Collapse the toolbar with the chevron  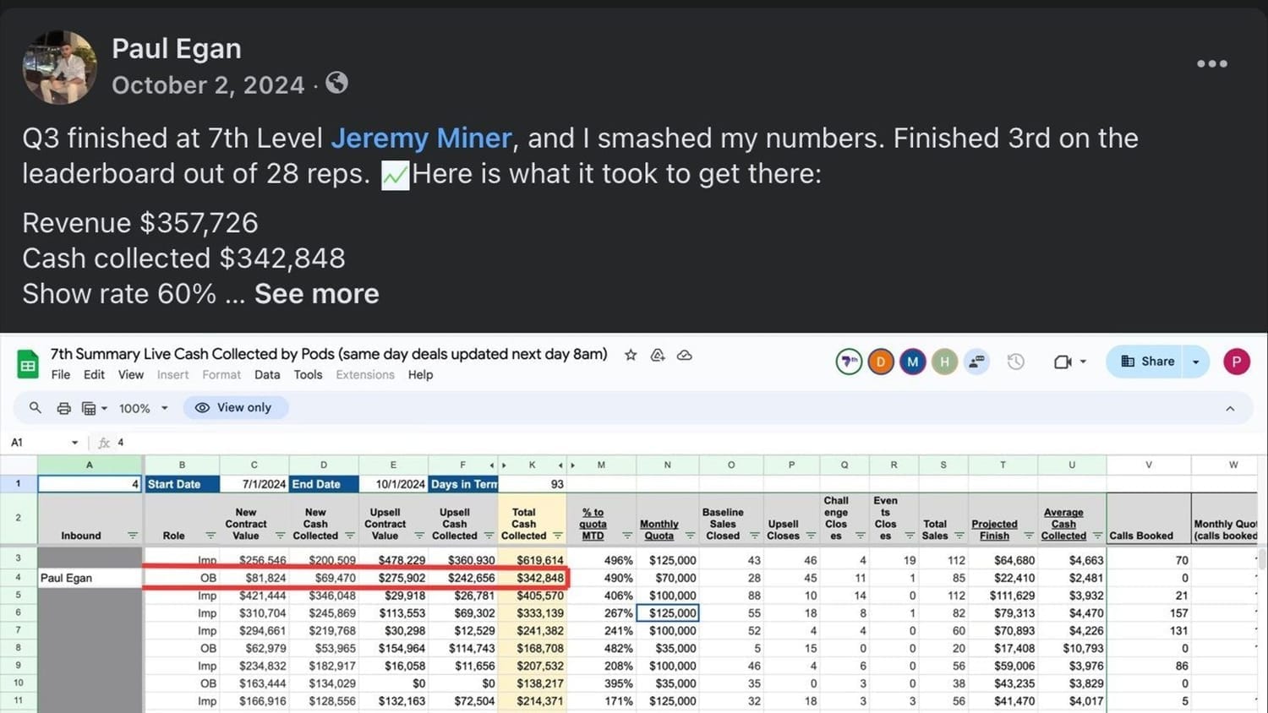pos(1230,409)
